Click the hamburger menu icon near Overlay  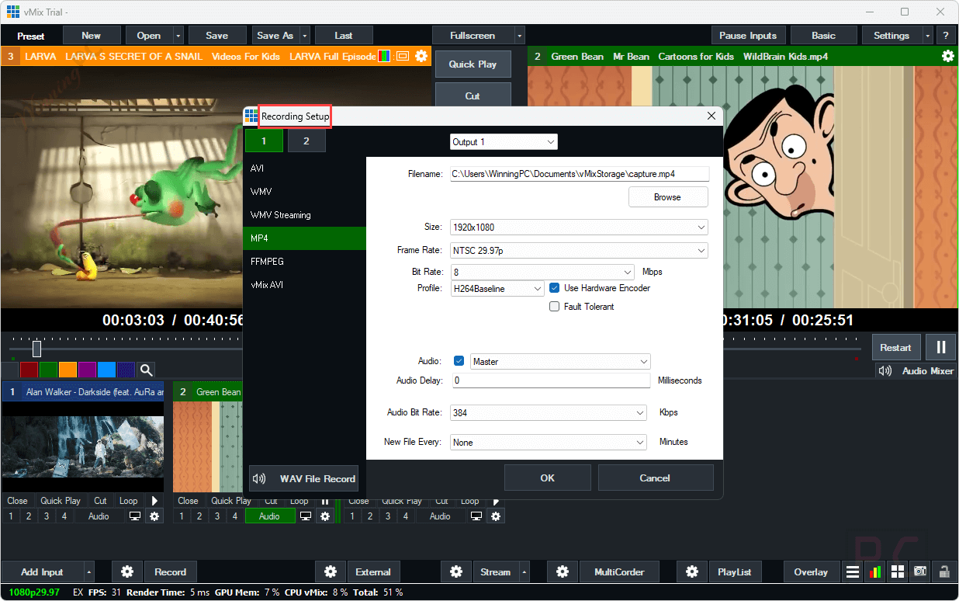pyautogui.click(x=853, y=572)
